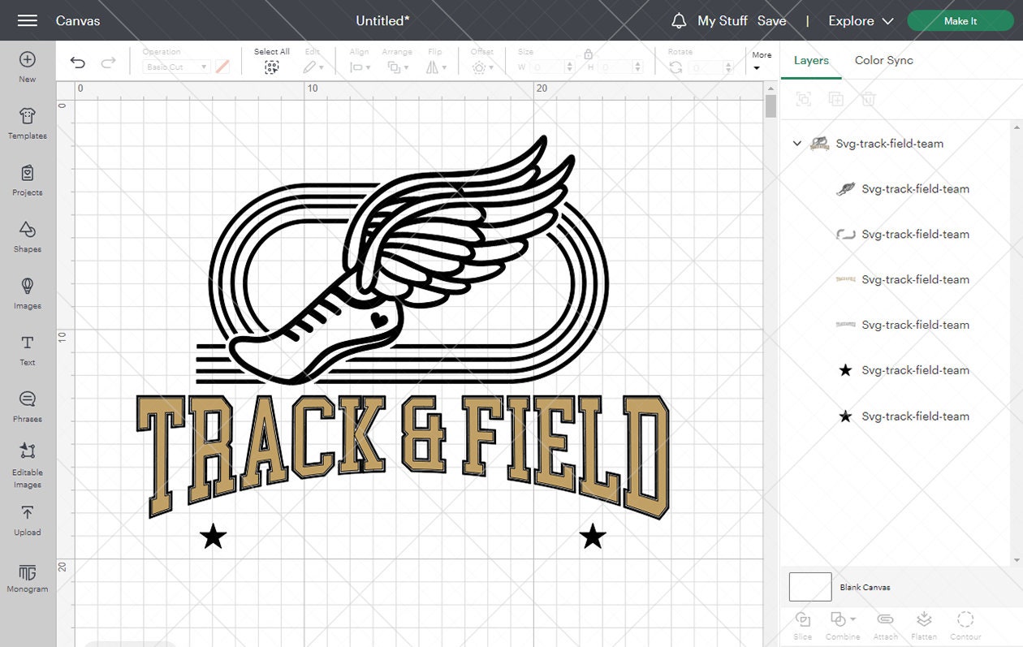Click the Blank Canvas color swatch
This screenshot has height=647, width=1023.
point(809,586)
